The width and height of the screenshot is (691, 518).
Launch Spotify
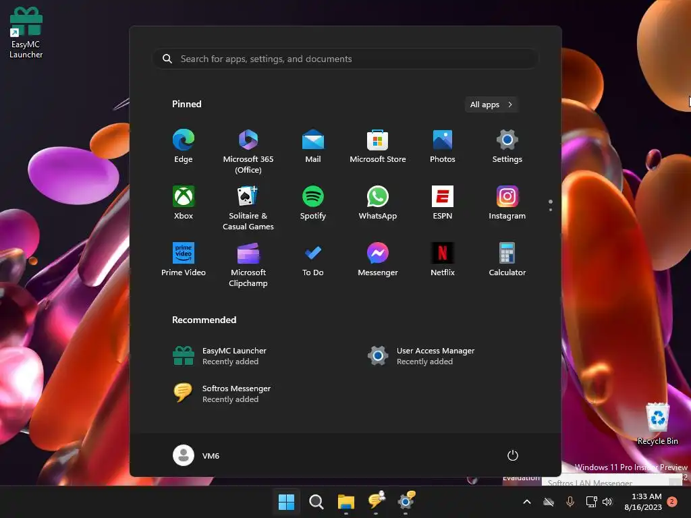click(x=313, y=203)
